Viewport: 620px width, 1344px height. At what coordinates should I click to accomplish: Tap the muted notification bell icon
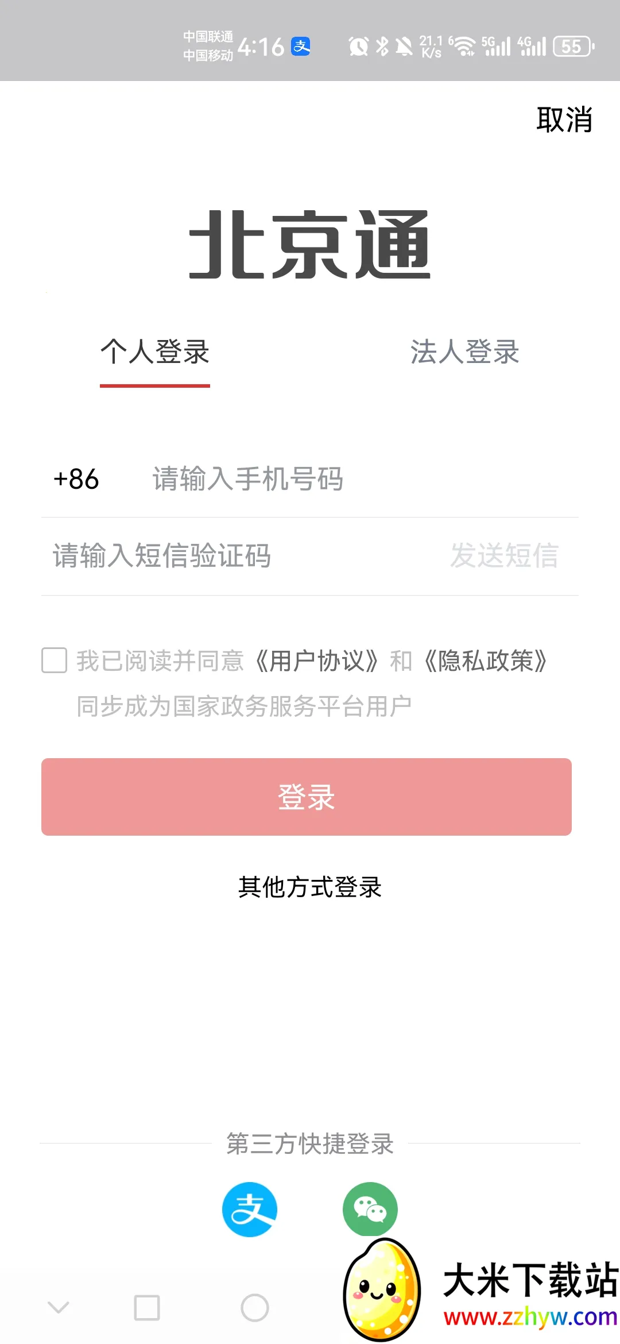404,46
